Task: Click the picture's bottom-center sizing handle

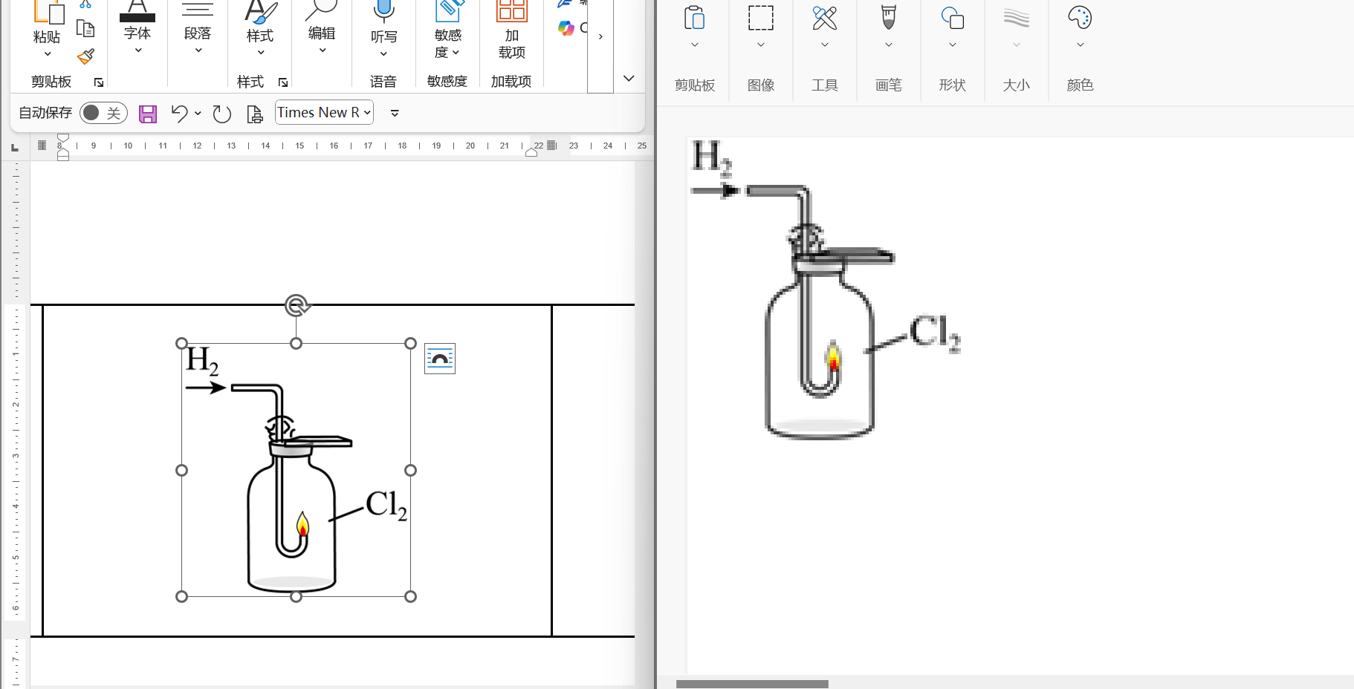Action: pyautogui.click(x=297, y=597)
